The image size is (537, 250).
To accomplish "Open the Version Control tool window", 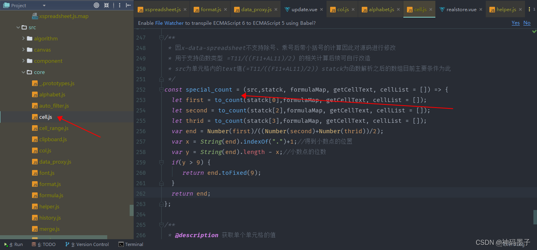I will (x=87, y=244).
